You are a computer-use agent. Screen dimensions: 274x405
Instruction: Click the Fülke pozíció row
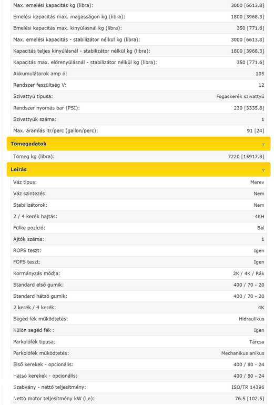tap(138, 228)
